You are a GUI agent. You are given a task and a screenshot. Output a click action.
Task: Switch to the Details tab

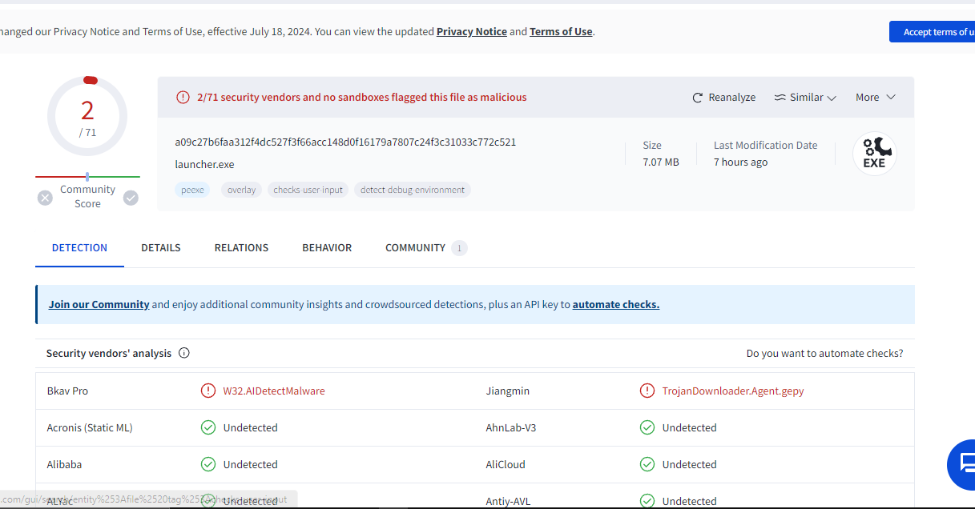point(161,248)
